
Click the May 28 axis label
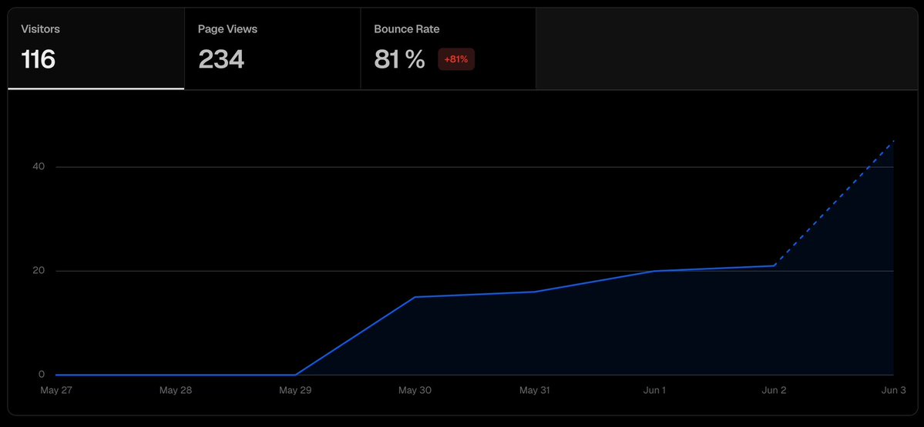click(x=176, y=390)
